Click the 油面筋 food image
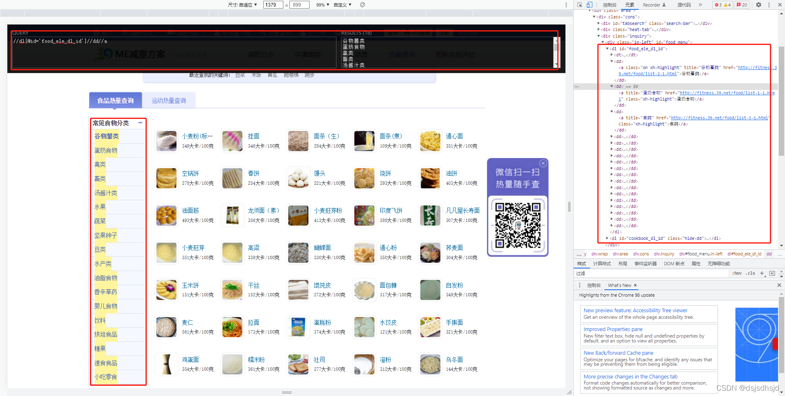Image resolution: width=785 pixels, height=396 pixels. tap(166, 215)
